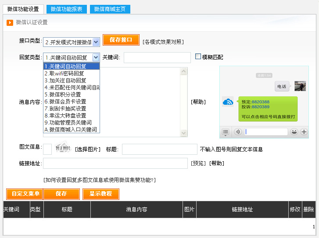
Task: Click the orange 保存 button
Action: coord(61,194)
